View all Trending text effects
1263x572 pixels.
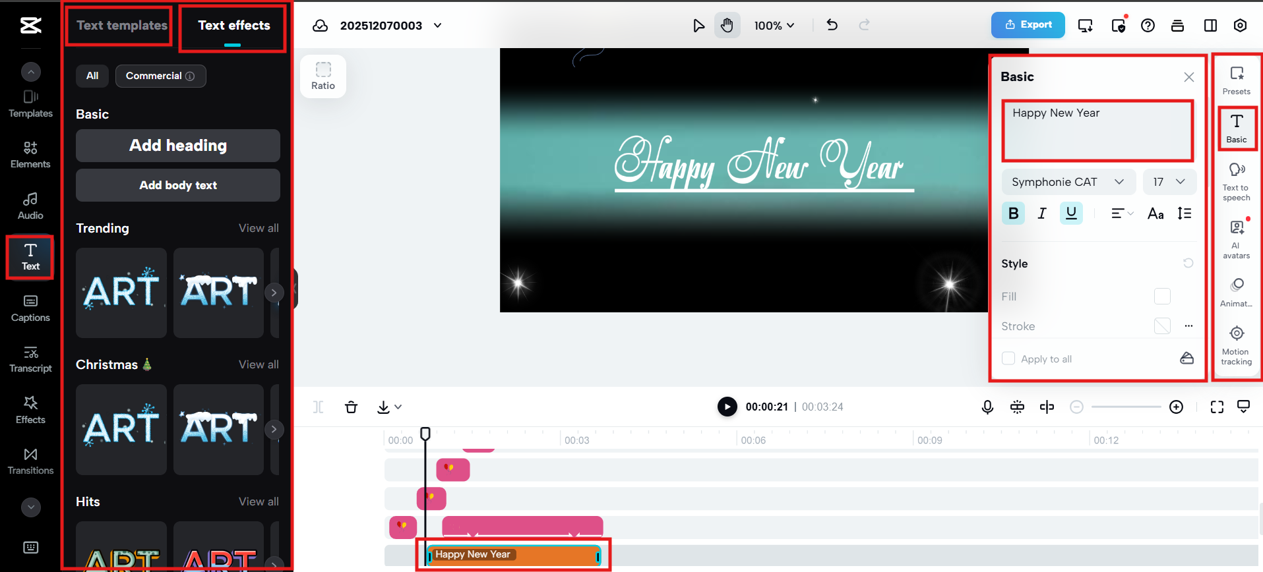coord(259,228)
